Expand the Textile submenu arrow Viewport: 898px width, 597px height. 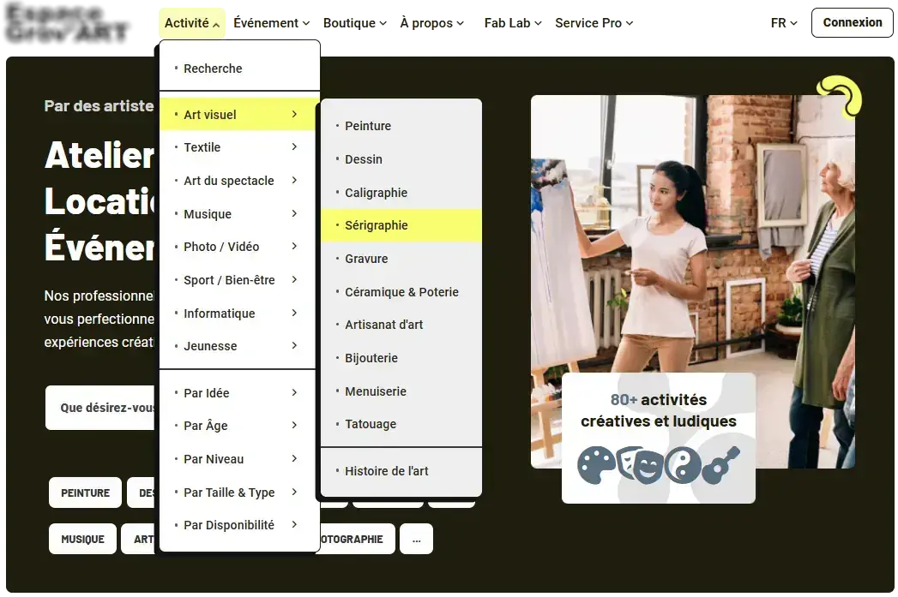coord(294,147)
